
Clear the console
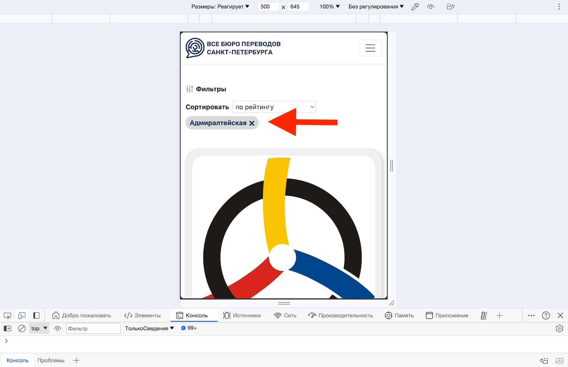point(22,328)
